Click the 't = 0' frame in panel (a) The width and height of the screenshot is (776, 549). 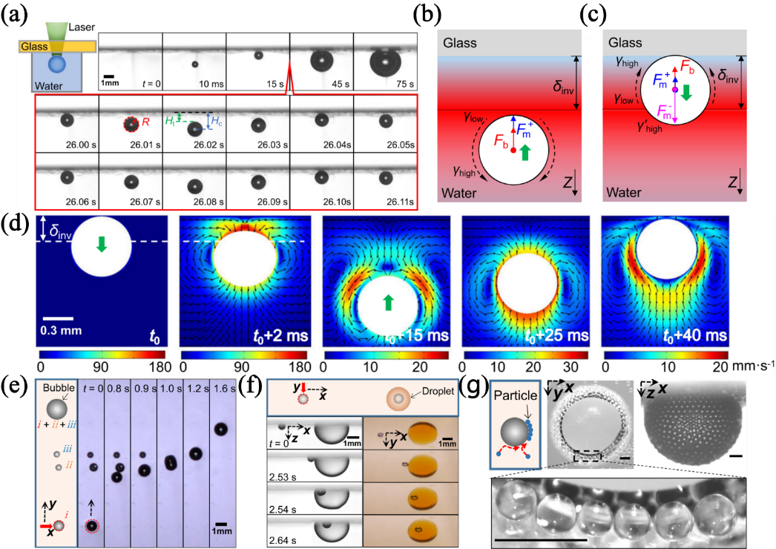coord(131,62)
